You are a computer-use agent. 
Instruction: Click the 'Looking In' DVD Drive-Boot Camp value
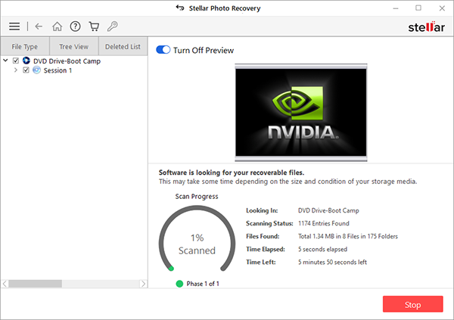pyautogui.click(x=328, y=210)
